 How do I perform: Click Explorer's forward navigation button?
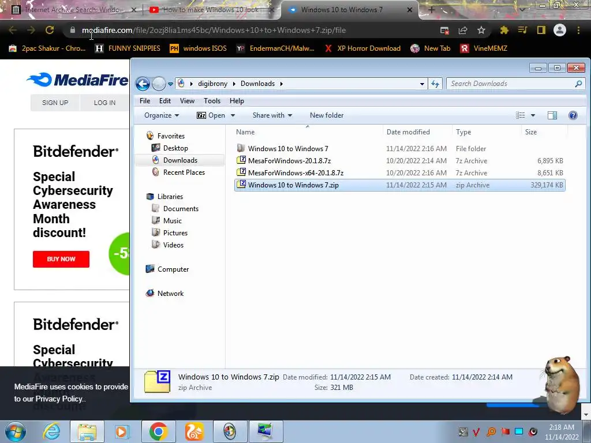coord(159,84)
